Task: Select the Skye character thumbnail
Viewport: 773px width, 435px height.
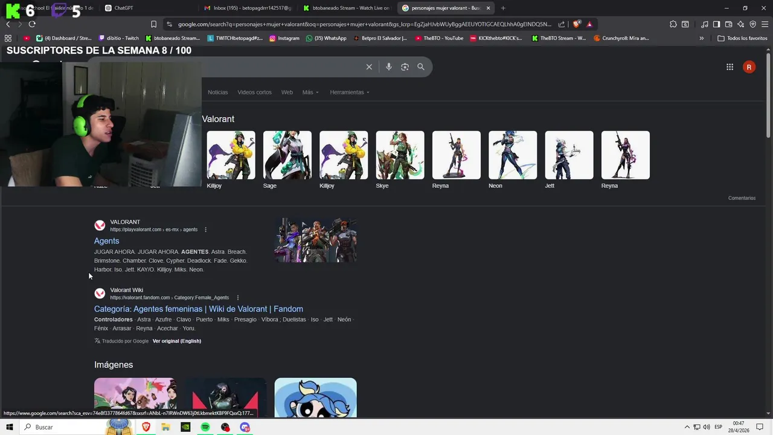Action: pyautogui.click(x=400, y=155)
